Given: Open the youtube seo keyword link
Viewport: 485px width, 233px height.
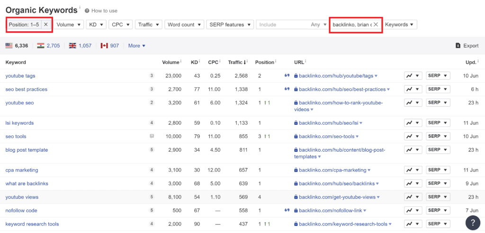Looking at the screenshot, I should 19,103.
